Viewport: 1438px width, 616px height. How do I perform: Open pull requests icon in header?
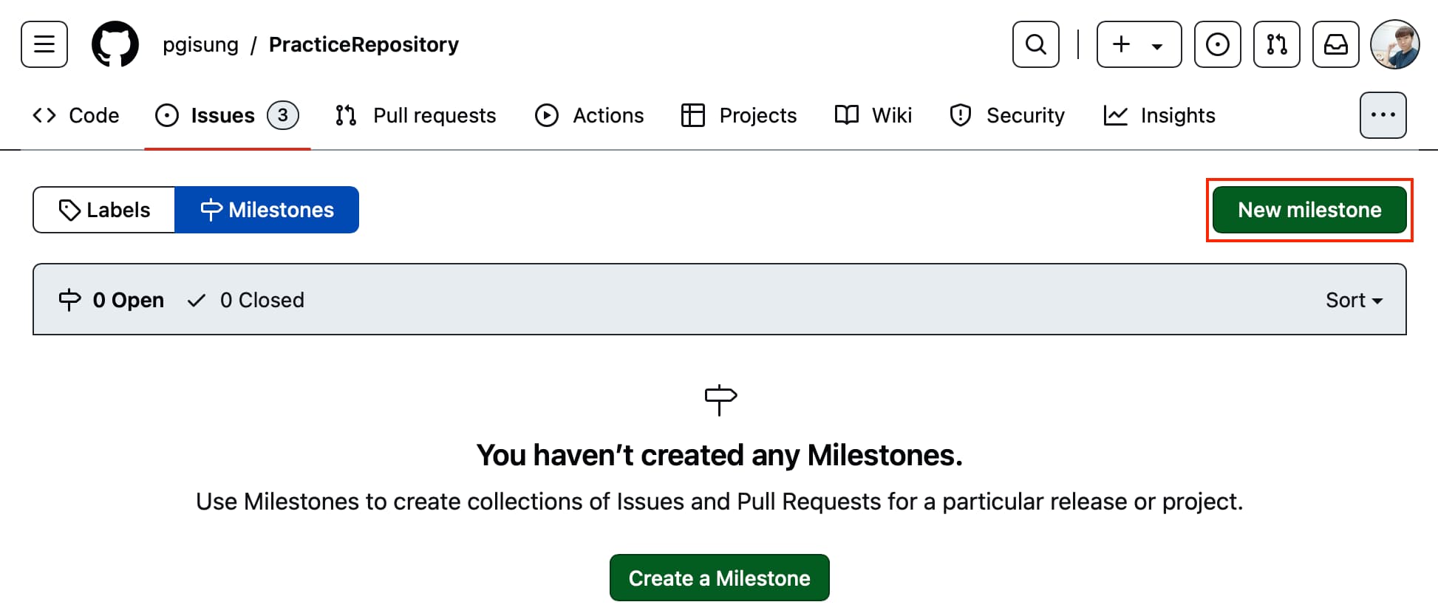coord(1277,44)
